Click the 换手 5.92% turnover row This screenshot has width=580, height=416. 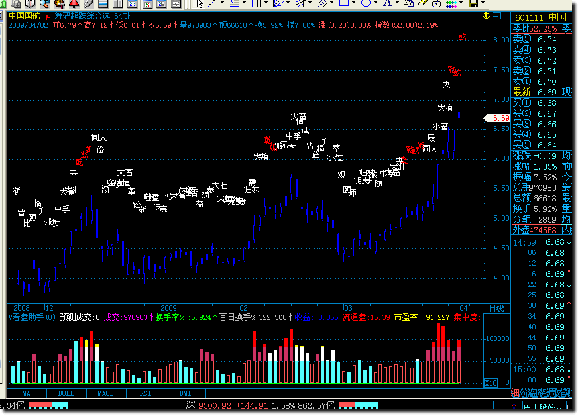(534, 209)
